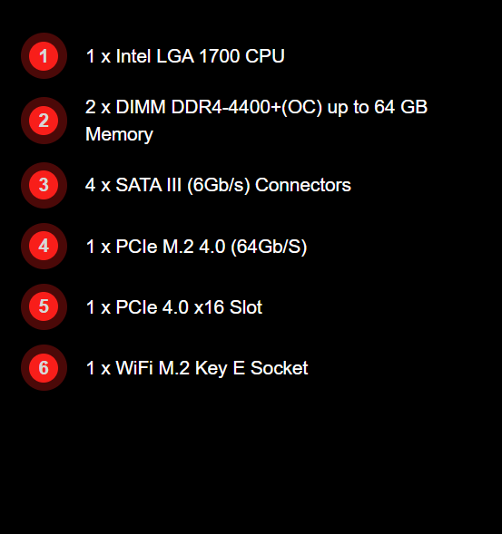Click the x16 Slot text
502x534 pixels.
(x=228, y=306)
